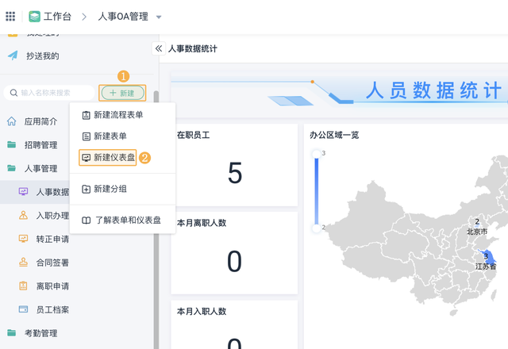The image size is (508, 349).
Task: Click the 招聘管理 folder icon
Action: (12, 144)
